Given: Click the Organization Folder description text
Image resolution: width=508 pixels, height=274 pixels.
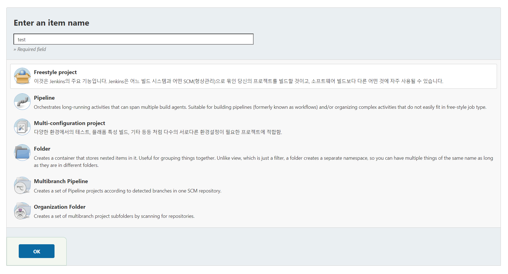Looking at the screenshot, I should (x=114, y=216).
